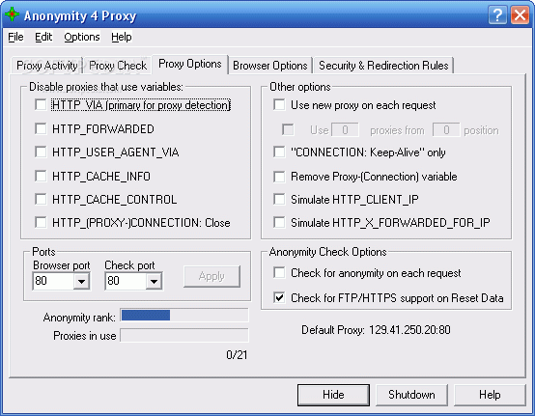
Task: Open the File menu
Action: click(x=15, y=37)
